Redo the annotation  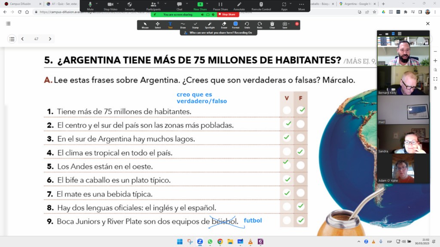tap(260, 25)
